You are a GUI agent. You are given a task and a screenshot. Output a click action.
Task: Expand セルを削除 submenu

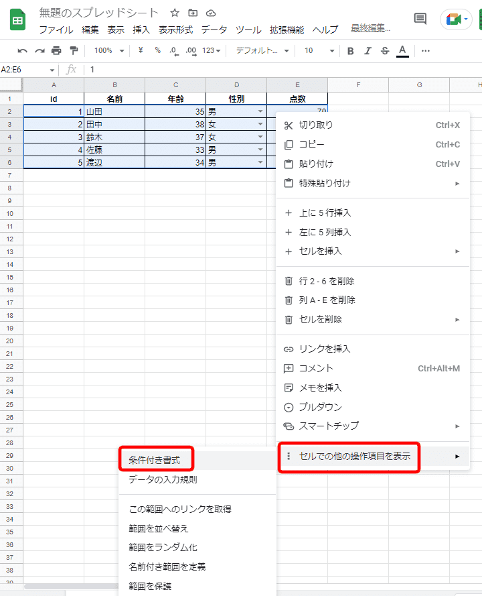click(x=372, y=320)
